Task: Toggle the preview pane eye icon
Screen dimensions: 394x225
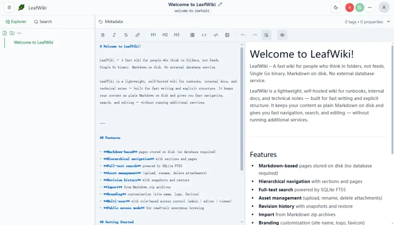Action: pyautogui.click(x=282, y=35)
